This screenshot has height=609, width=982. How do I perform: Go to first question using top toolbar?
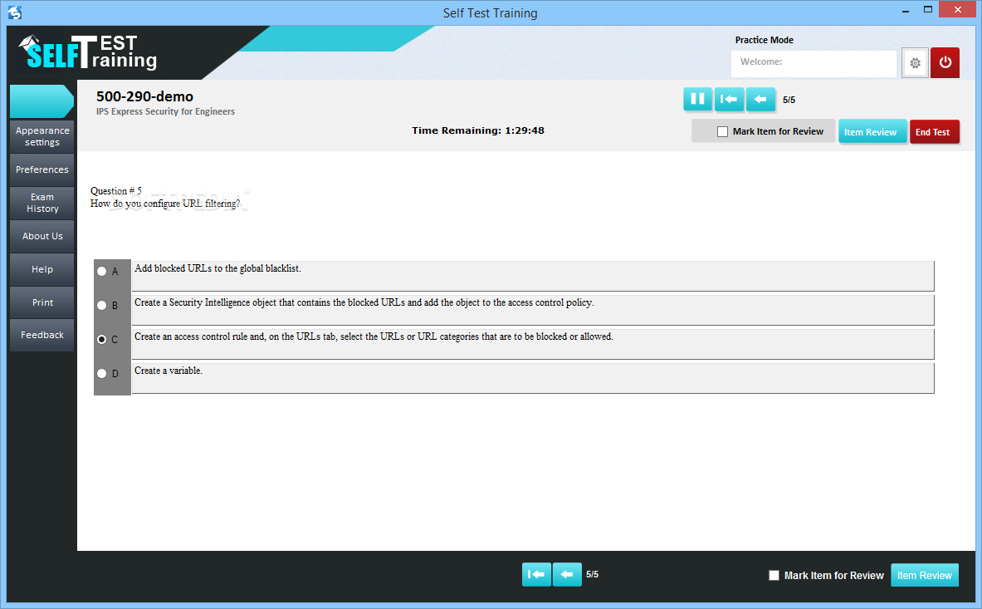(729, 99)
